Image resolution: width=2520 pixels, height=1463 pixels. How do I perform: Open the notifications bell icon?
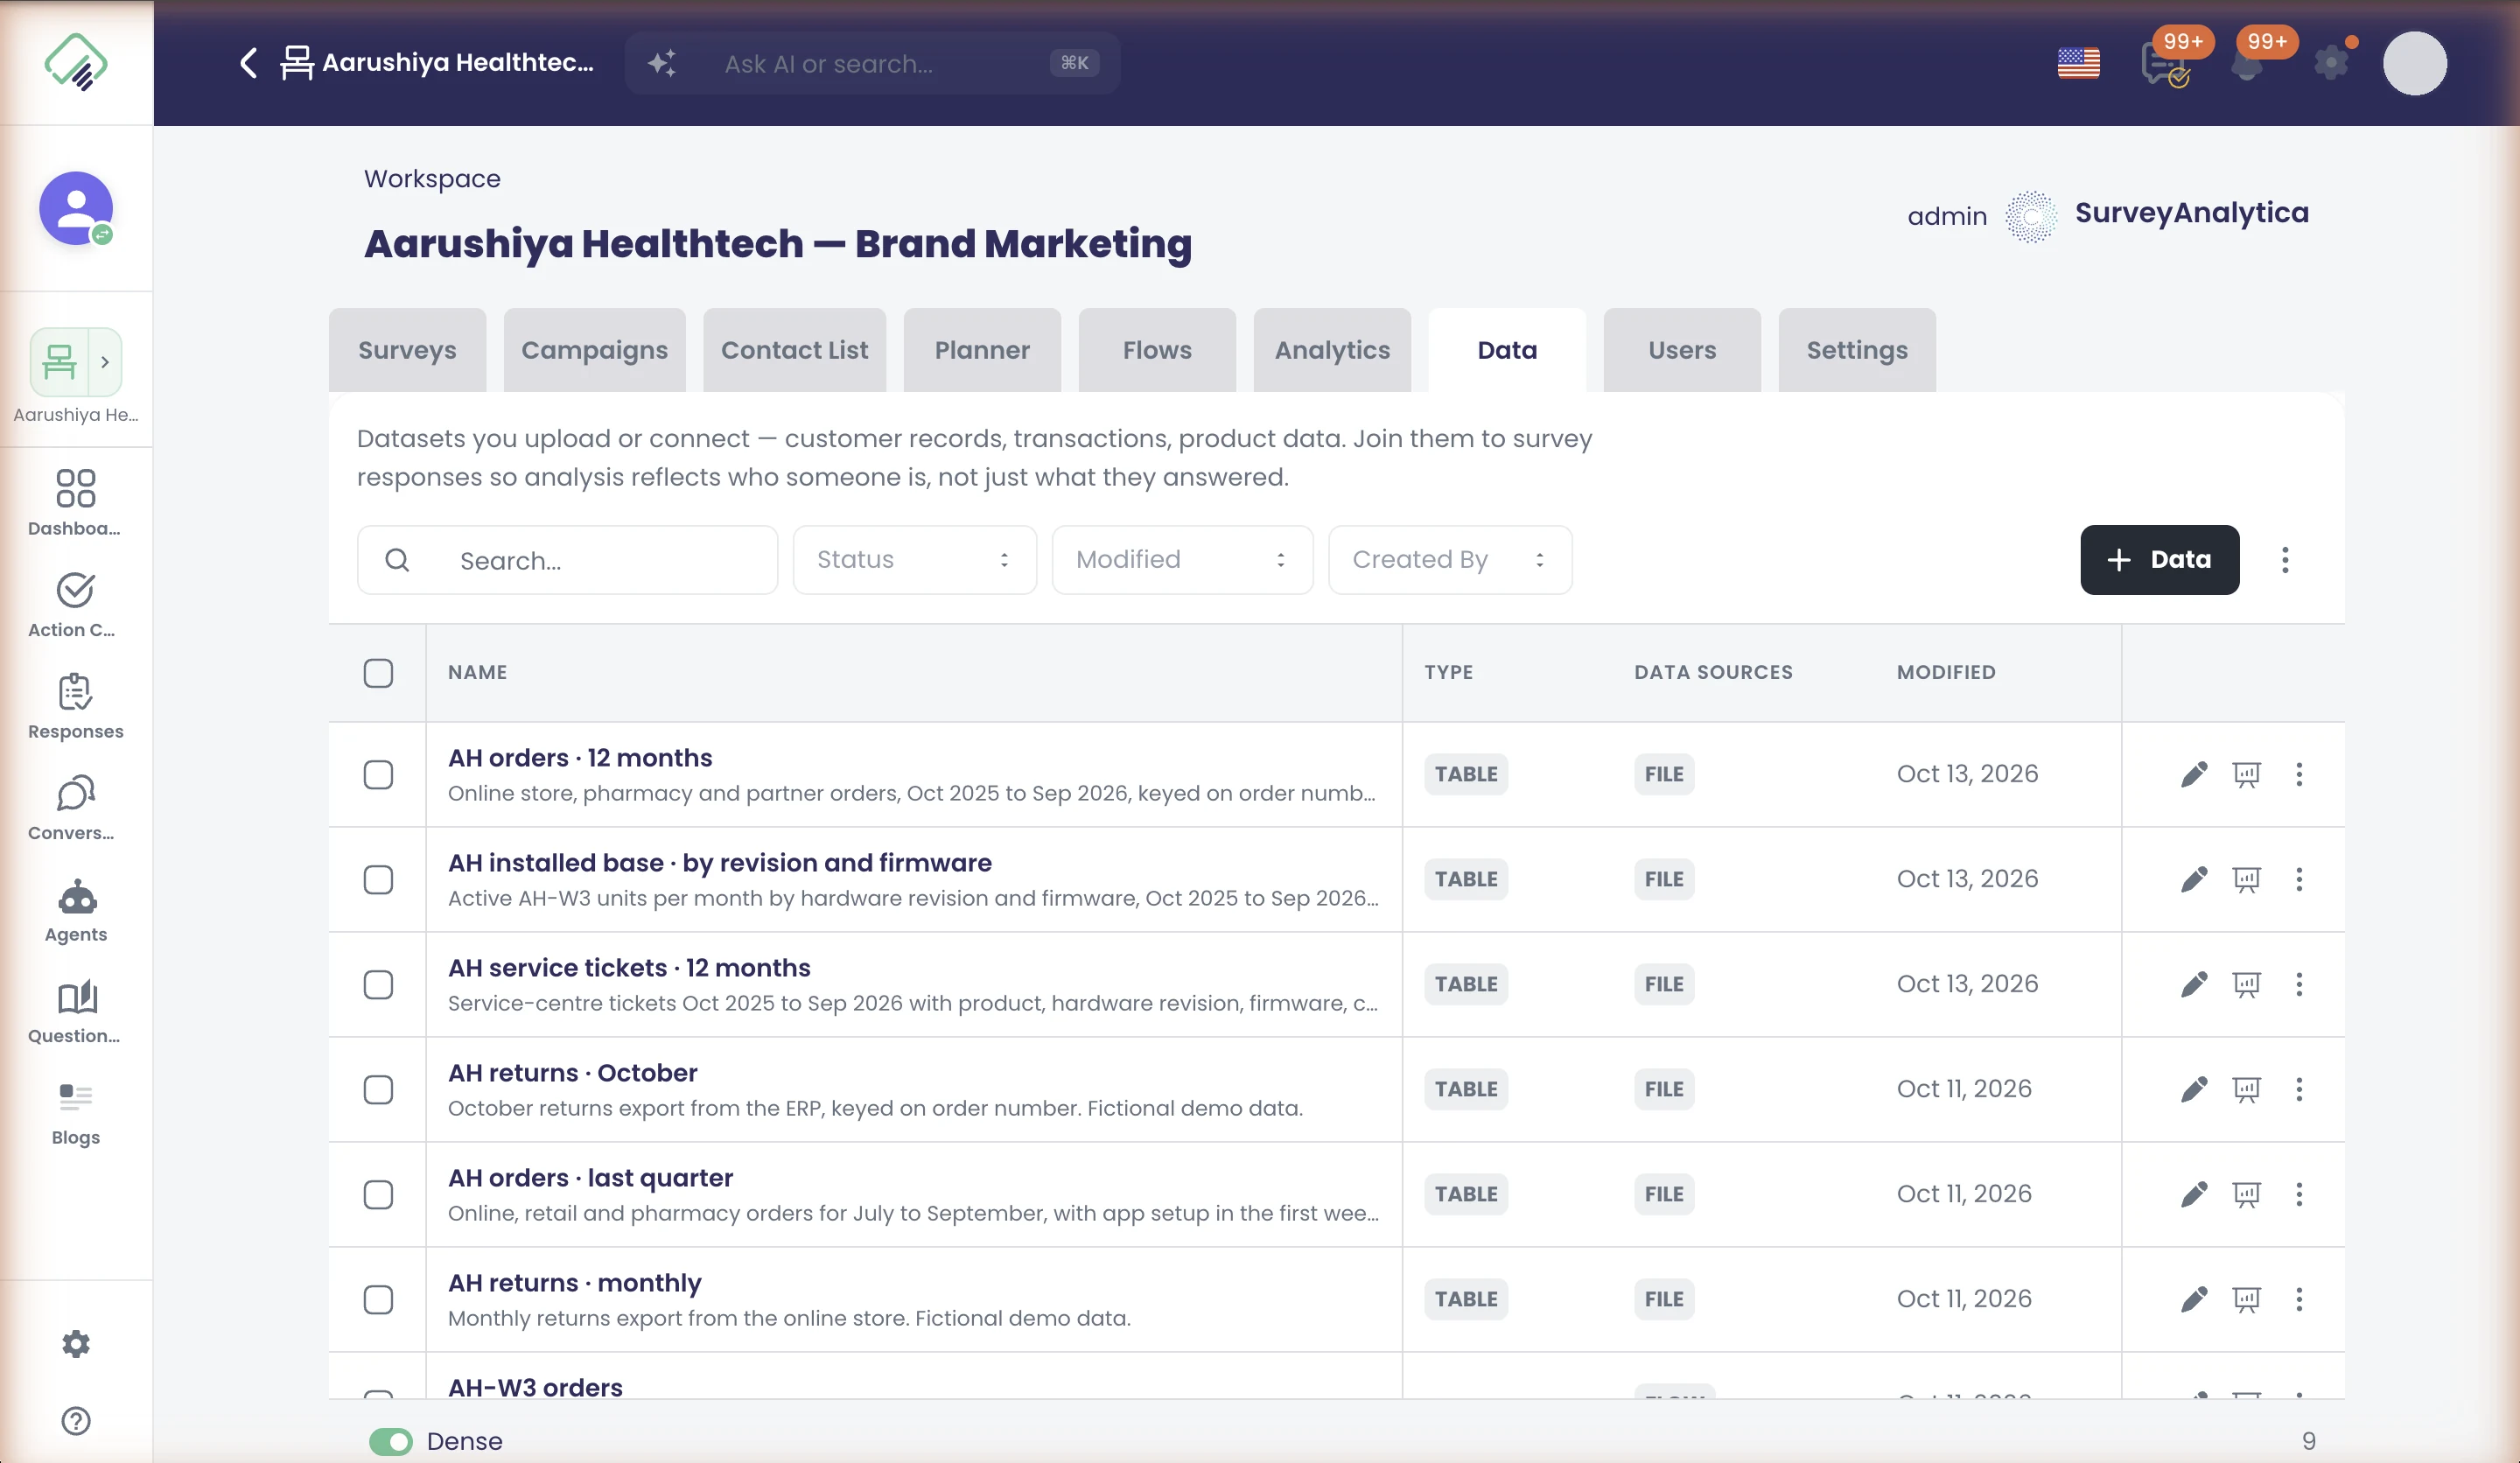click(x=2247, y=66)
